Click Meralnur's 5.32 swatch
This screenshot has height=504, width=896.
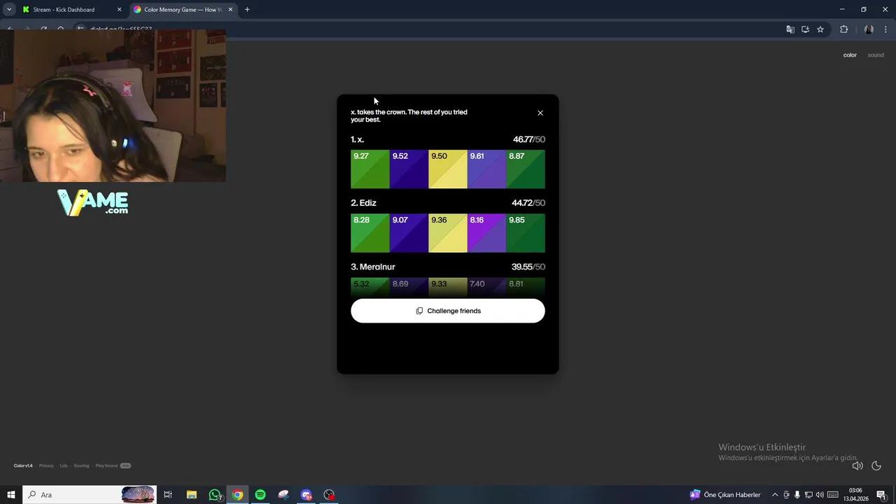(370, 287)
